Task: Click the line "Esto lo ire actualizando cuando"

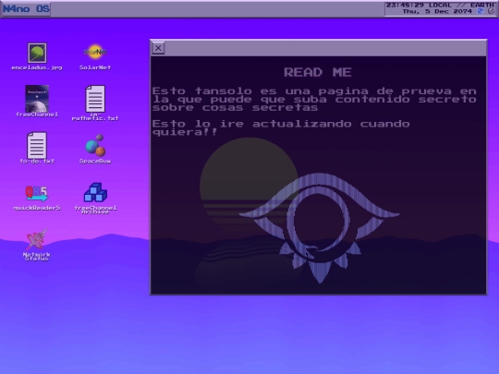Action: click(x=281, y=124)
